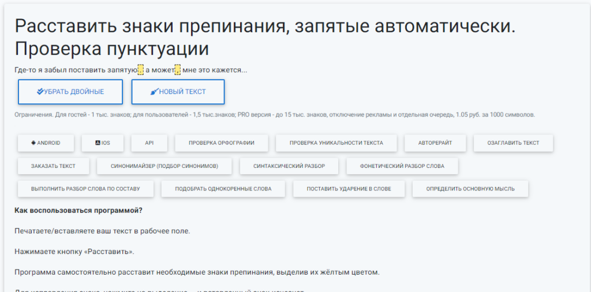Click the Ограничения limits note text
Viewport: 591px width, 292px height.
tap(274, 114)
